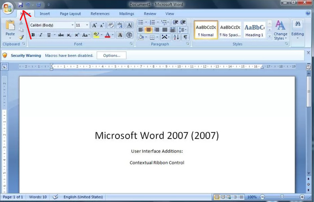The width and height of the screenshot is (314, 202).
Task: Redo the last action
Action: click(39, 5)
